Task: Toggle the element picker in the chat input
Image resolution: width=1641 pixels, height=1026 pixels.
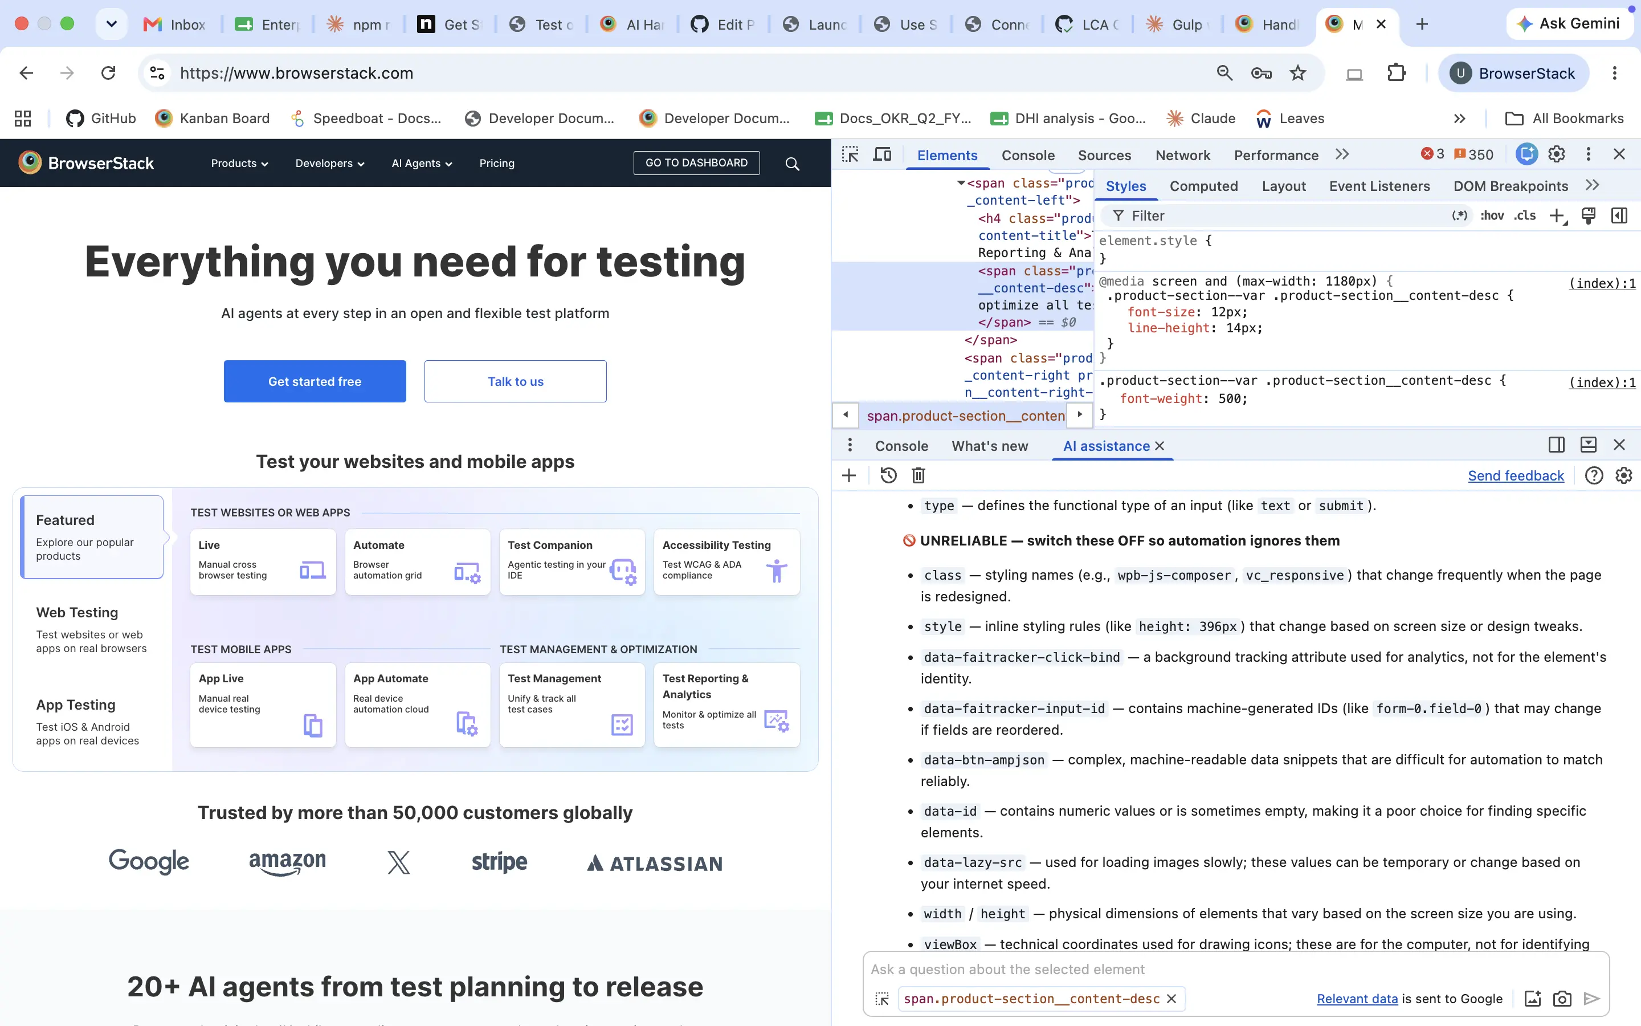Action: click(x=882, y=999)
